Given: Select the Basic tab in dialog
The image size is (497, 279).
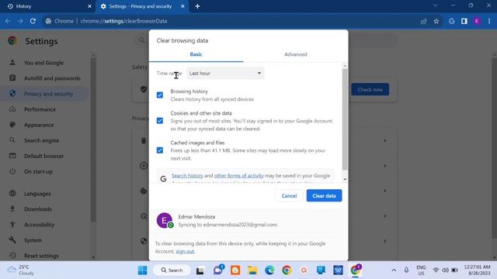Looking at the screenshot, I should coord(196,54).
